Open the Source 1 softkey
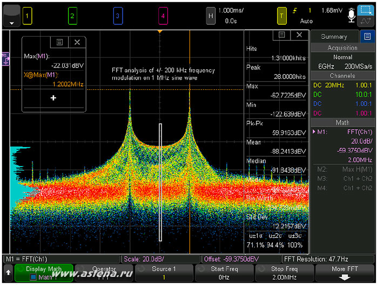Viewport: 378px width, 285px height. (x=164, y=273)
